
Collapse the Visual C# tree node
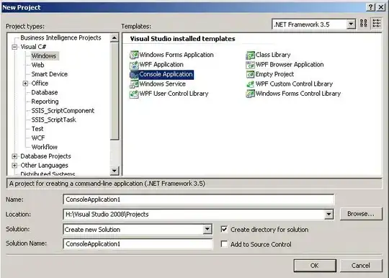[14, 47]
